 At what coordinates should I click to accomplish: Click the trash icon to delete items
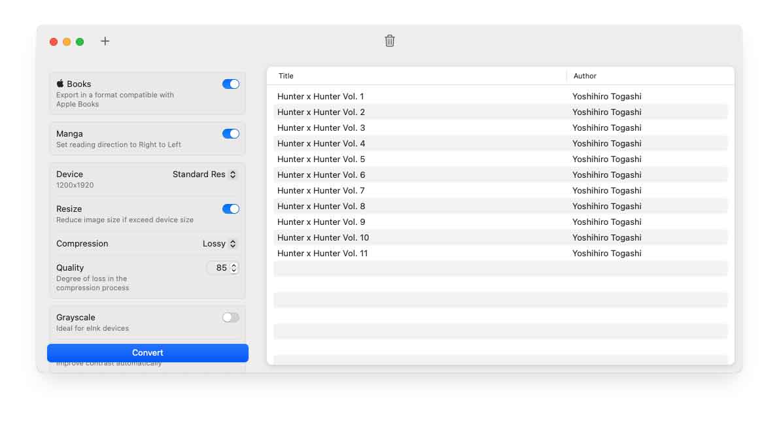point(390,41)
